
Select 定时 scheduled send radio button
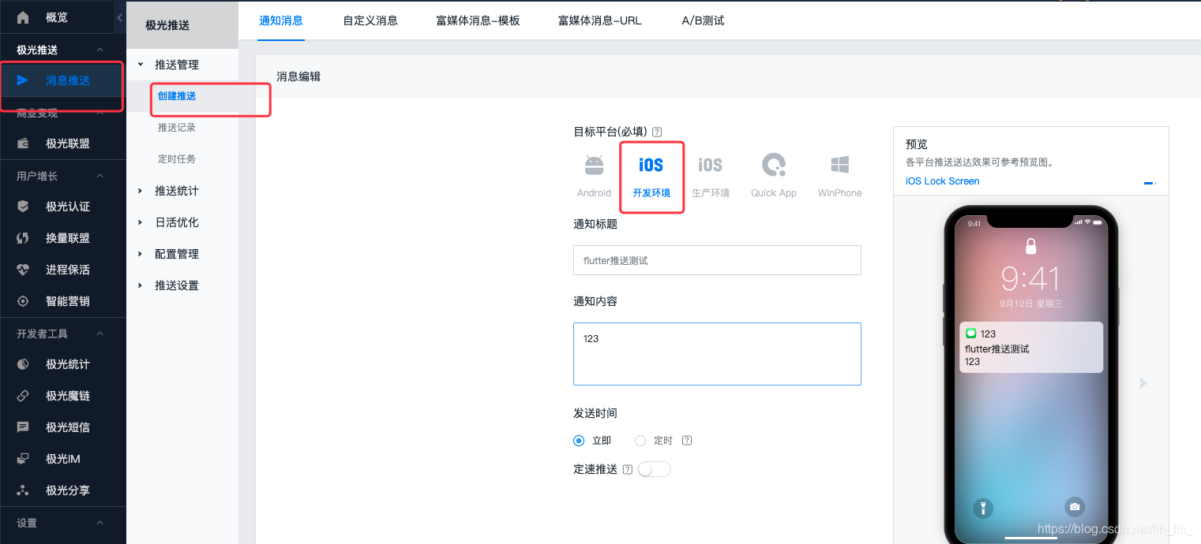[x=640, y=441]
